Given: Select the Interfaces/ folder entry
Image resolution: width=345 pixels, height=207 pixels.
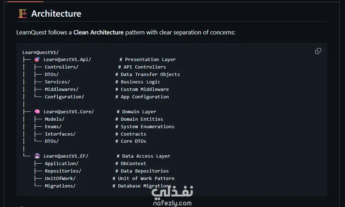Looking at the screenshot, I should 60,134.
